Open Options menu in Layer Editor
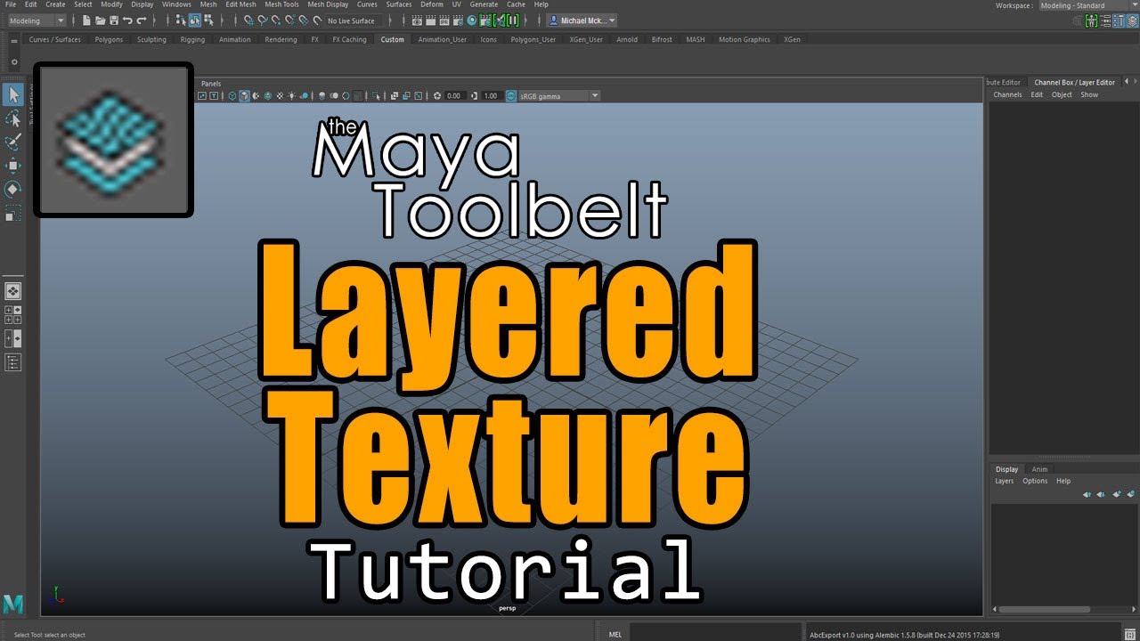 click(1035, 481)
